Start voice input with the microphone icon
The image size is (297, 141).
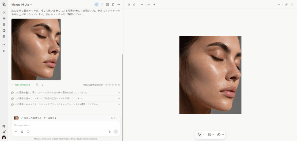coord(109,132)
